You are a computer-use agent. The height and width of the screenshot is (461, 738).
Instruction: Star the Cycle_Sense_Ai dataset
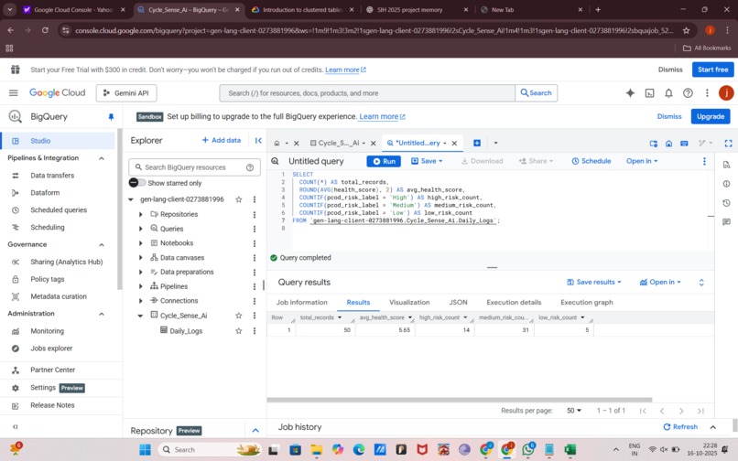pyautogui.click(x=239, y=316)
